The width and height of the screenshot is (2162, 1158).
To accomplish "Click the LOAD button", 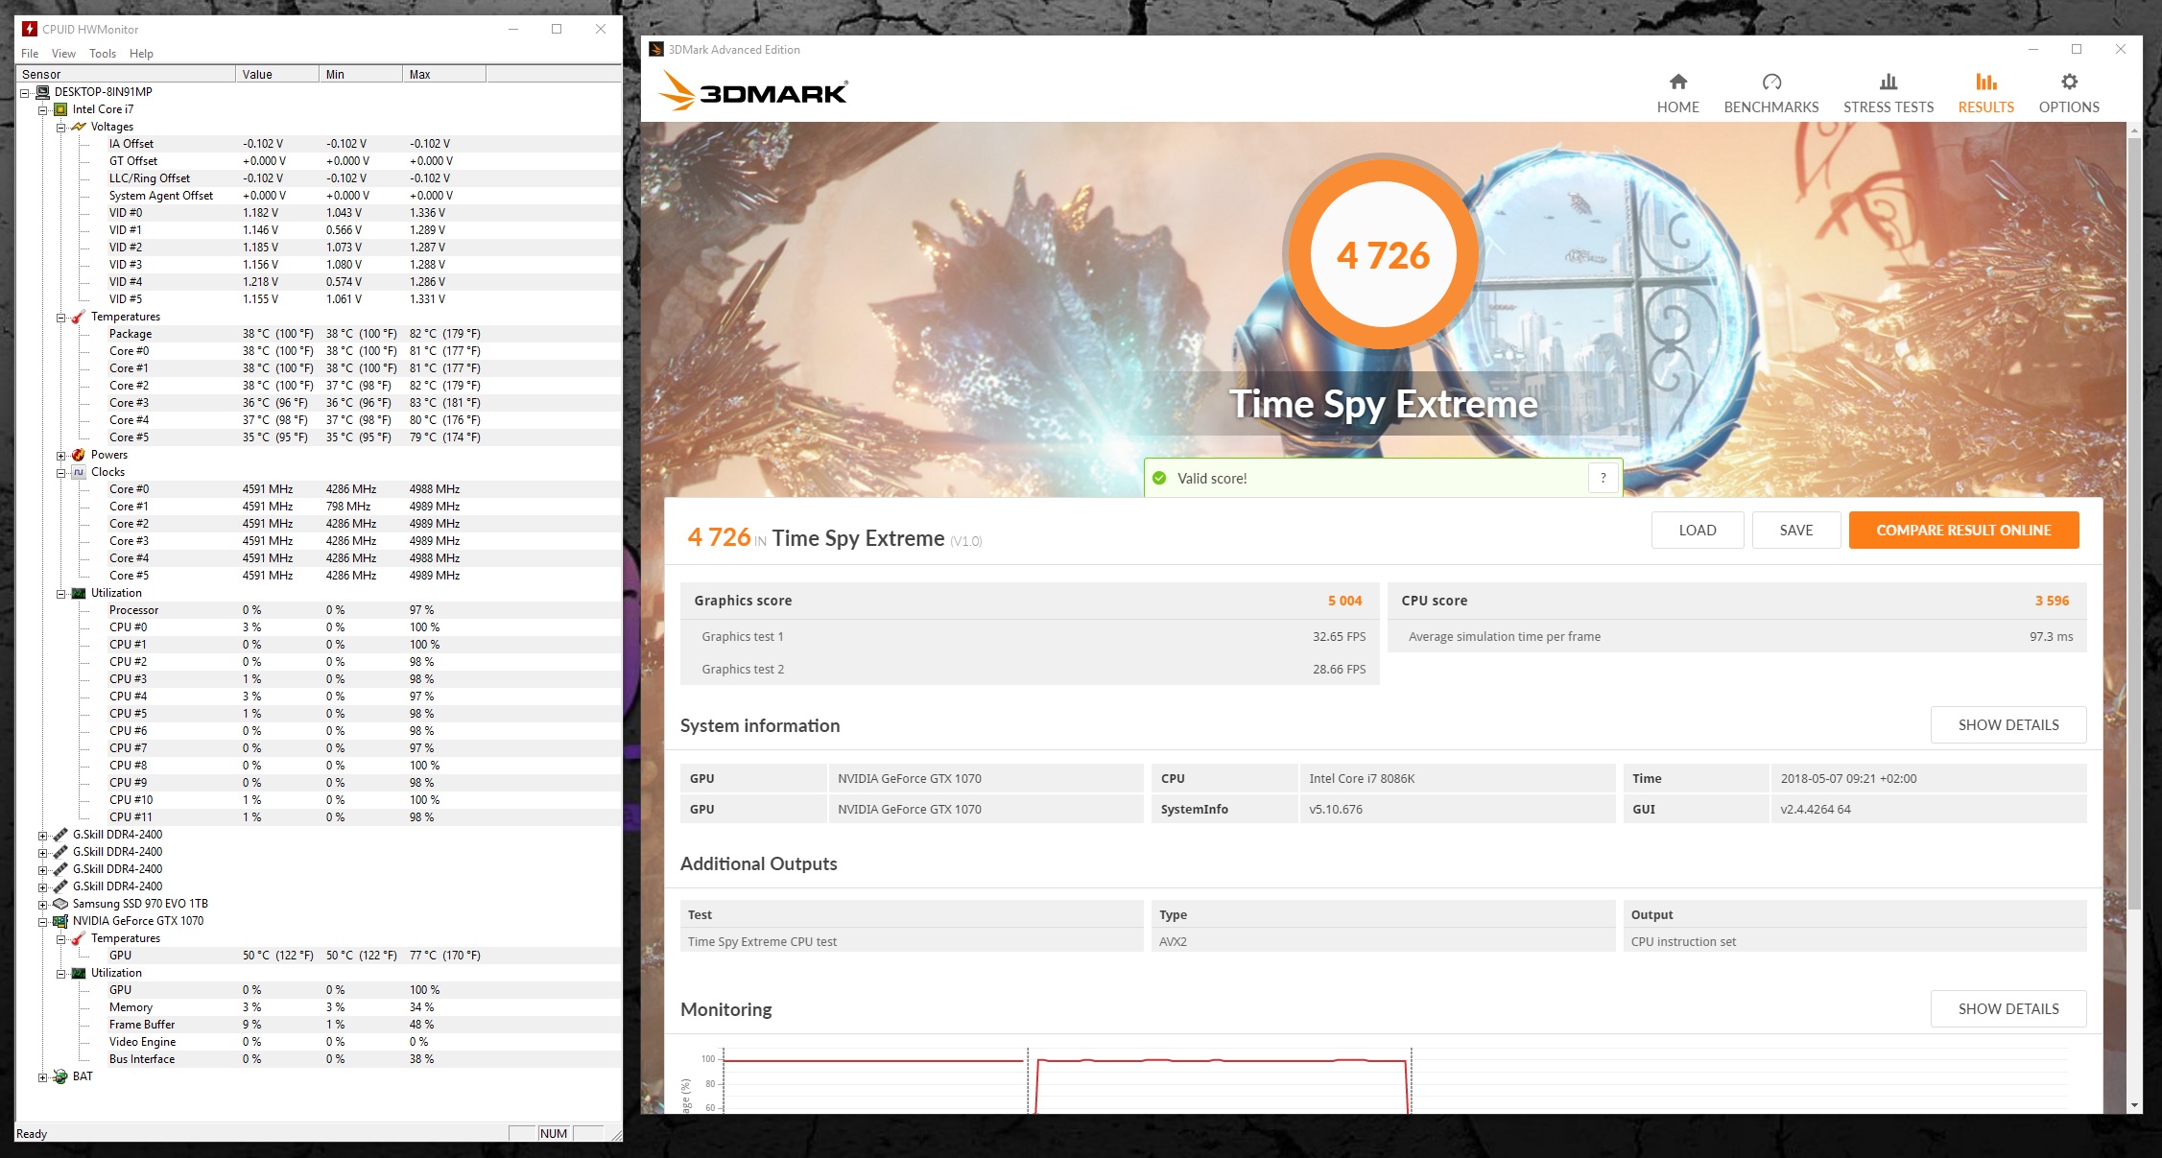I will (1697, 530).
